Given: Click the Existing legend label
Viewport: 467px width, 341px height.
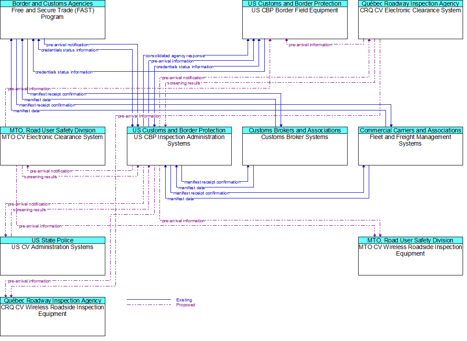Looking at the screenshot, I should pyautogui.click(x=184, y=300).
